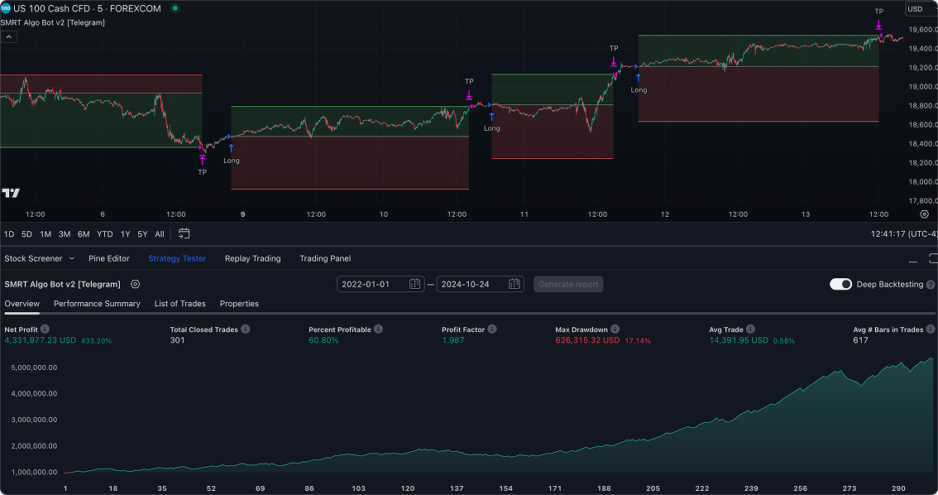Screen dimensions: 938x495
Task: Toggle the Deep Backtesting switch
Action: (840, 284)
